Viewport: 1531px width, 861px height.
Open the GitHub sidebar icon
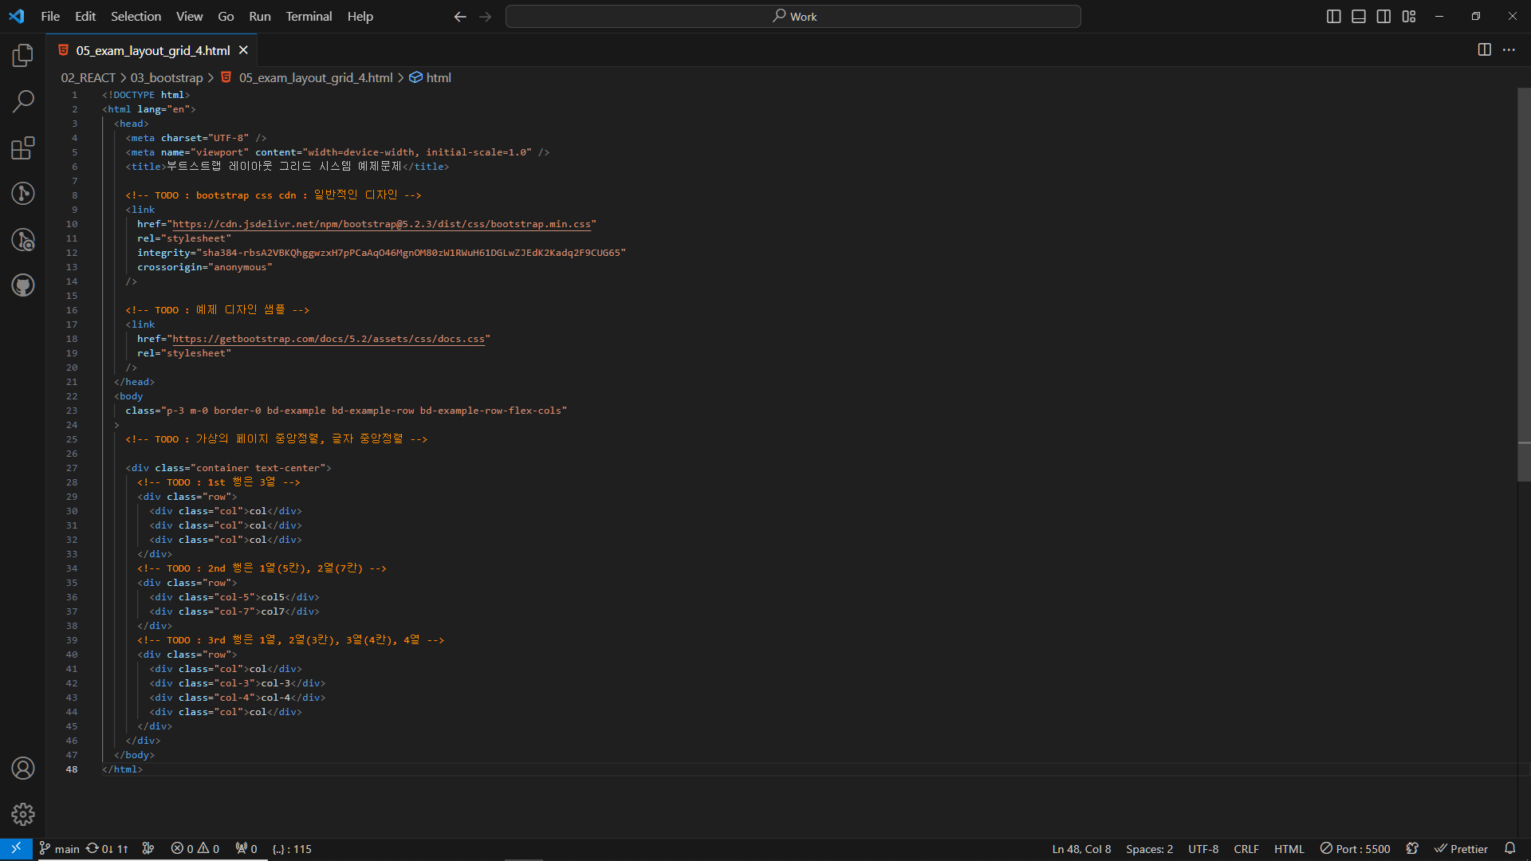[x=23, y=285]
